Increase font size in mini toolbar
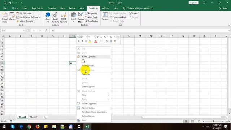Viewport: 231px width, 130px height. [97, 37]
